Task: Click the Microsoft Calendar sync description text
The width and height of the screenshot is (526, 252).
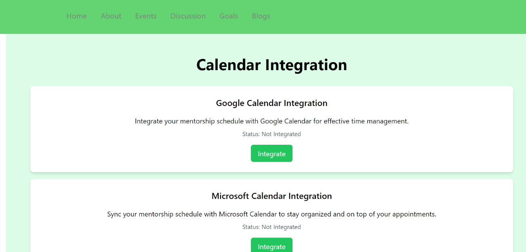Action: pyautogui.click(x=271, y=215)
